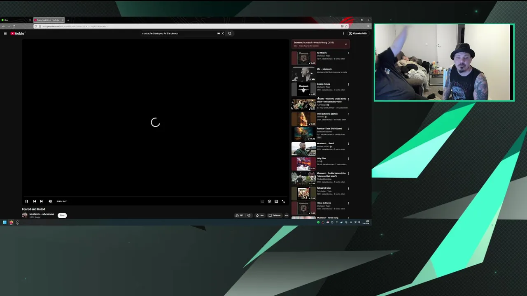Open options for Double Nature video
Viewport: 527px width, 296px height.
tap(349, 84)
